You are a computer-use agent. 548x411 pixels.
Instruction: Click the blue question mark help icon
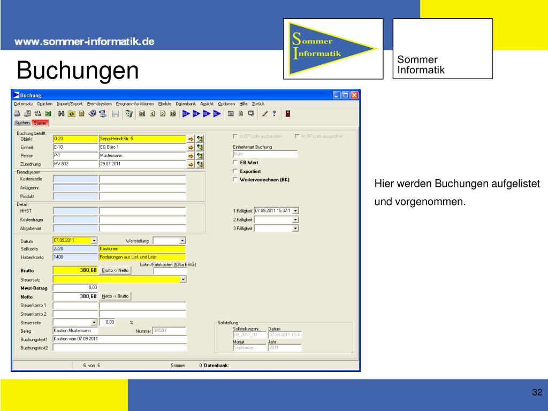tap(275, 113)
